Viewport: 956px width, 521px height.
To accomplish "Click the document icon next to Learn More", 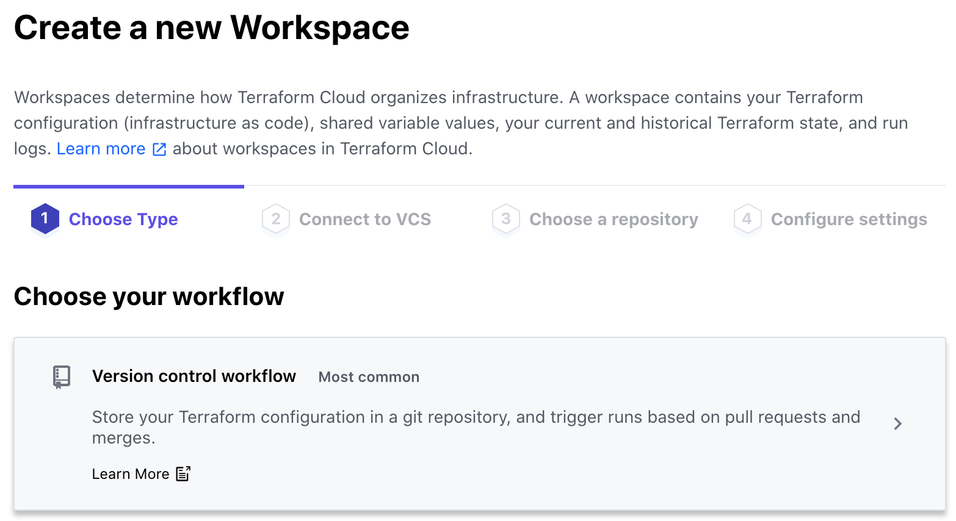I will (x=183, y=473).
